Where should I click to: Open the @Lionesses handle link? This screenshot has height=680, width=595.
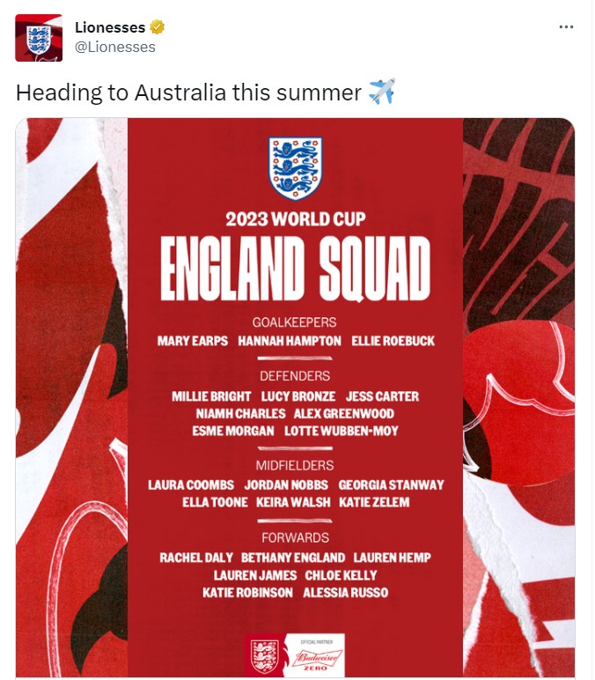point(114,47)
